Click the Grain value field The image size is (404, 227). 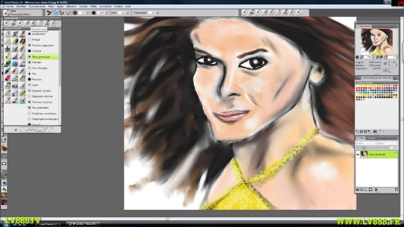[123, 13]
